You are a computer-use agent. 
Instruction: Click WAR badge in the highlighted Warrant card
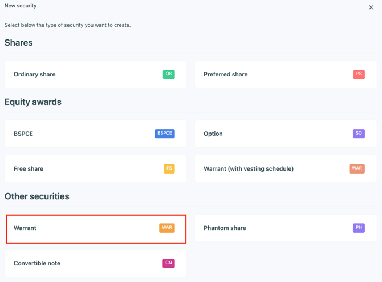166,228
